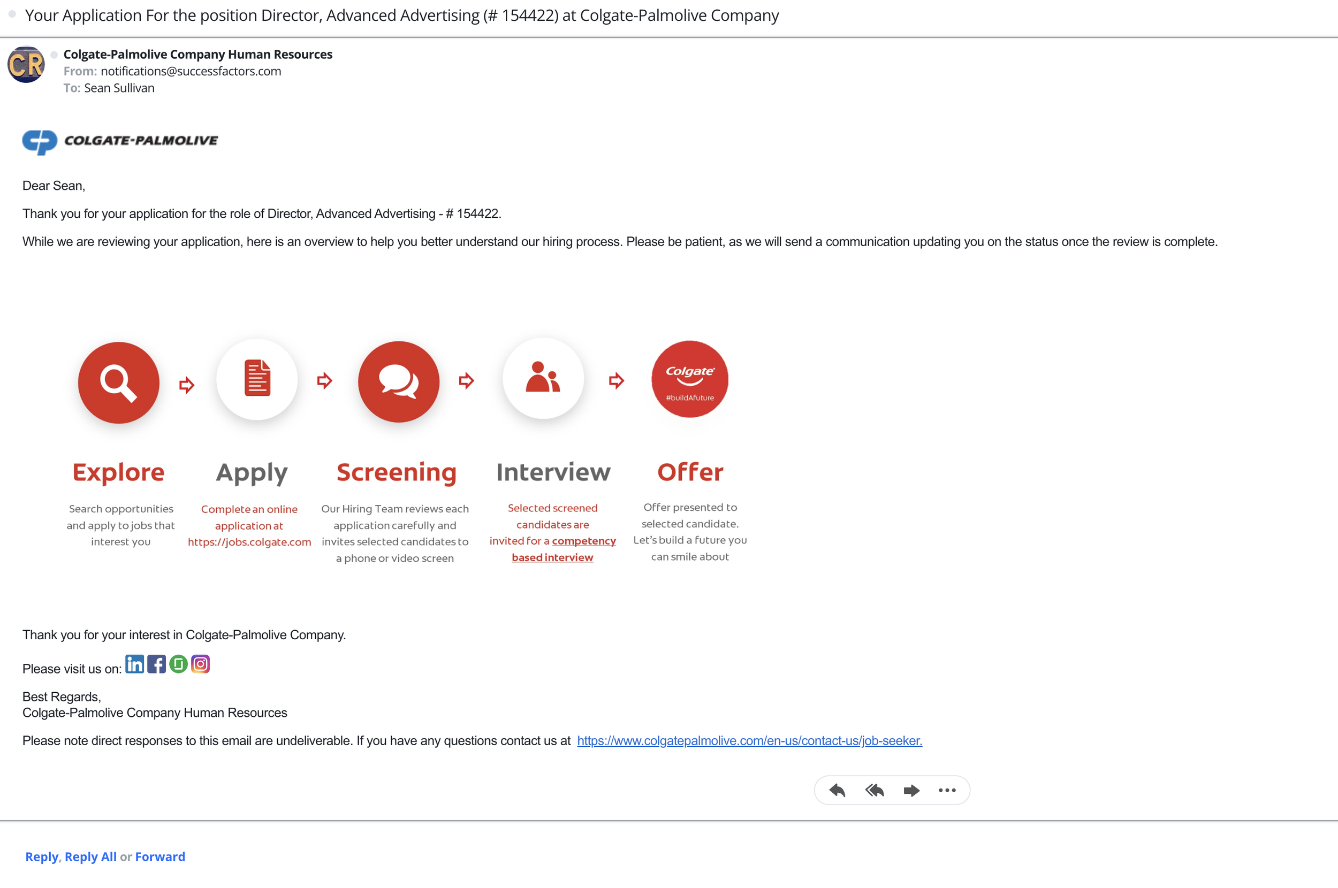The width and height of the screenshot is (1338, 888).
Task: Click the reply arrow icon
Action: tap(837, 790)
